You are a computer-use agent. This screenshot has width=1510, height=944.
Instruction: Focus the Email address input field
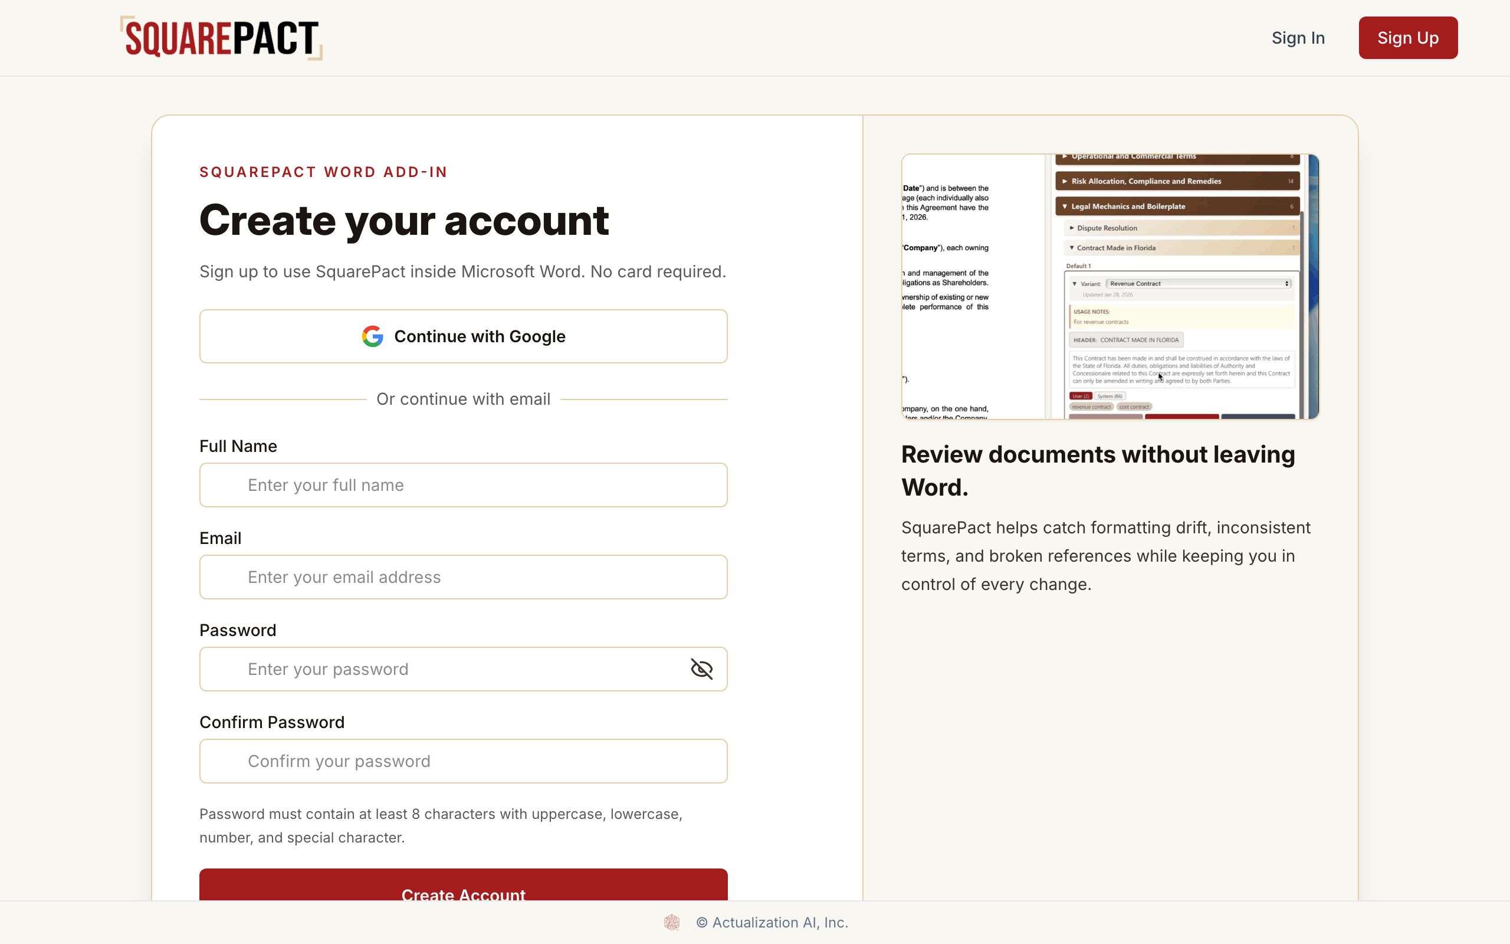point(463,577)
